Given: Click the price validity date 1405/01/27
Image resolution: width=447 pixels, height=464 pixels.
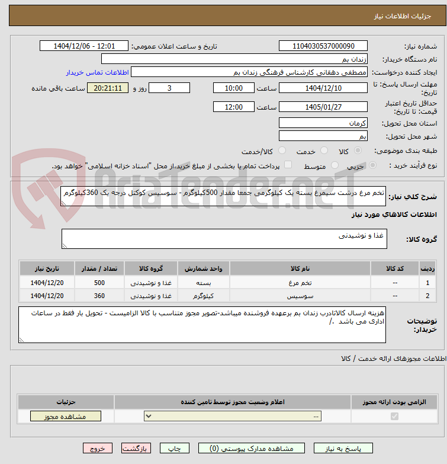Looking at the screenshot, I should coord(323,107).
